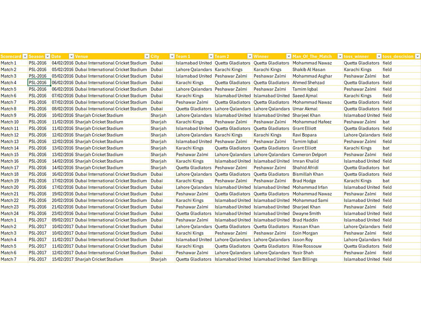Screen dimensions: 421x316
Task: Click the date cell 16/02/2016
Action: (62, 174)
